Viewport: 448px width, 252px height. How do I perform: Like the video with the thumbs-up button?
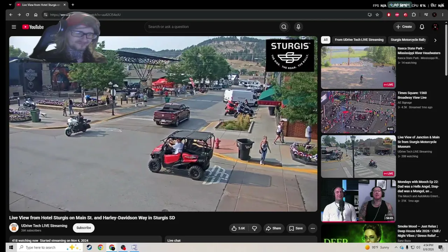click(238, 228)
